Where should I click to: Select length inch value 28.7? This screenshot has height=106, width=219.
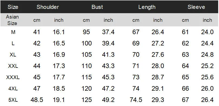point(158,77)
